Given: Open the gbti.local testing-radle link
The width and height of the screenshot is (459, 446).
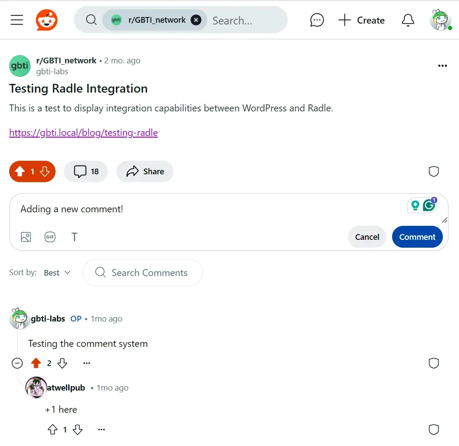Looking at the screenshot, I should pos(83,133).
